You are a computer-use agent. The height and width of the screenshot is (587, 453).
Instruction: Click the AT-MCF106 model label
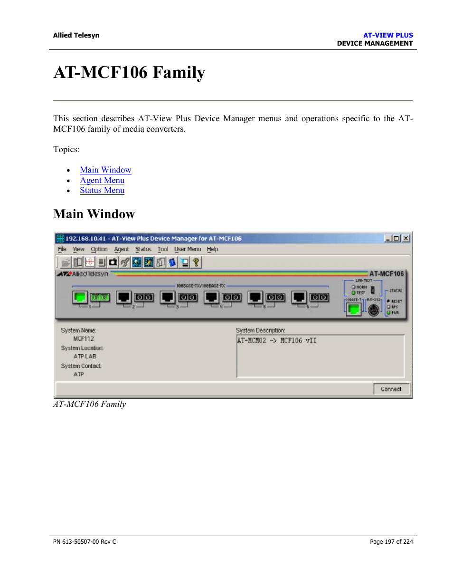(387, 274)
